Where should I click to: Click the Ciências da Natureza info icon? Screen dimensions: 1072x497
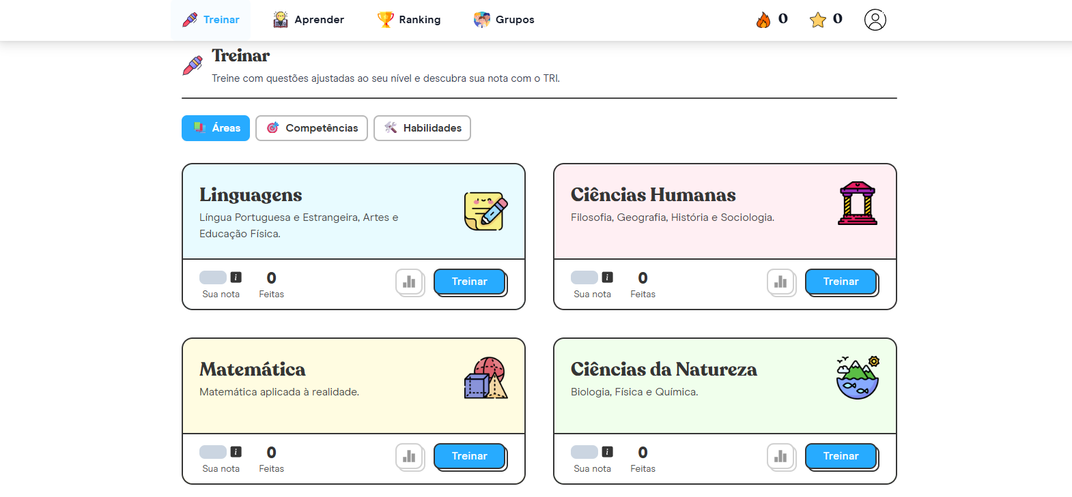tap(608, 452)
